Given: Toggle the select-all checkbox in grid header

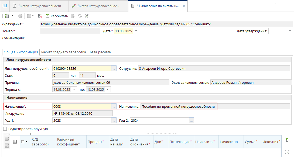Looking at the screenshot, I should [x=23, y=142].
